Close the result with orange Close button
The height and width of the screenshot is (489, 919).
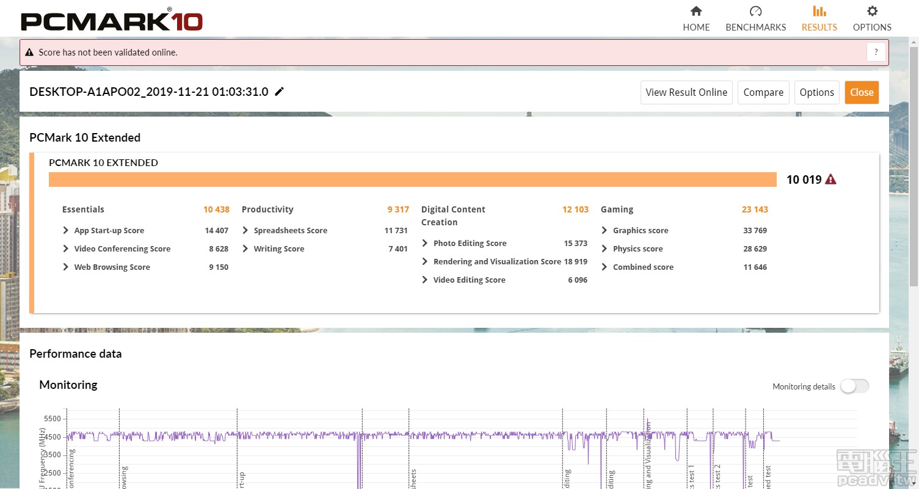[862, 92]
